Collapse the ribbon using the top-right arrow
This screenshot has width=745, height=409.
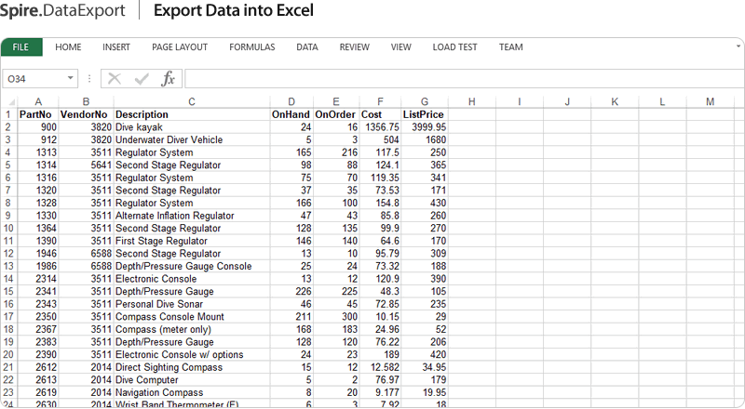tap(738, 46)
